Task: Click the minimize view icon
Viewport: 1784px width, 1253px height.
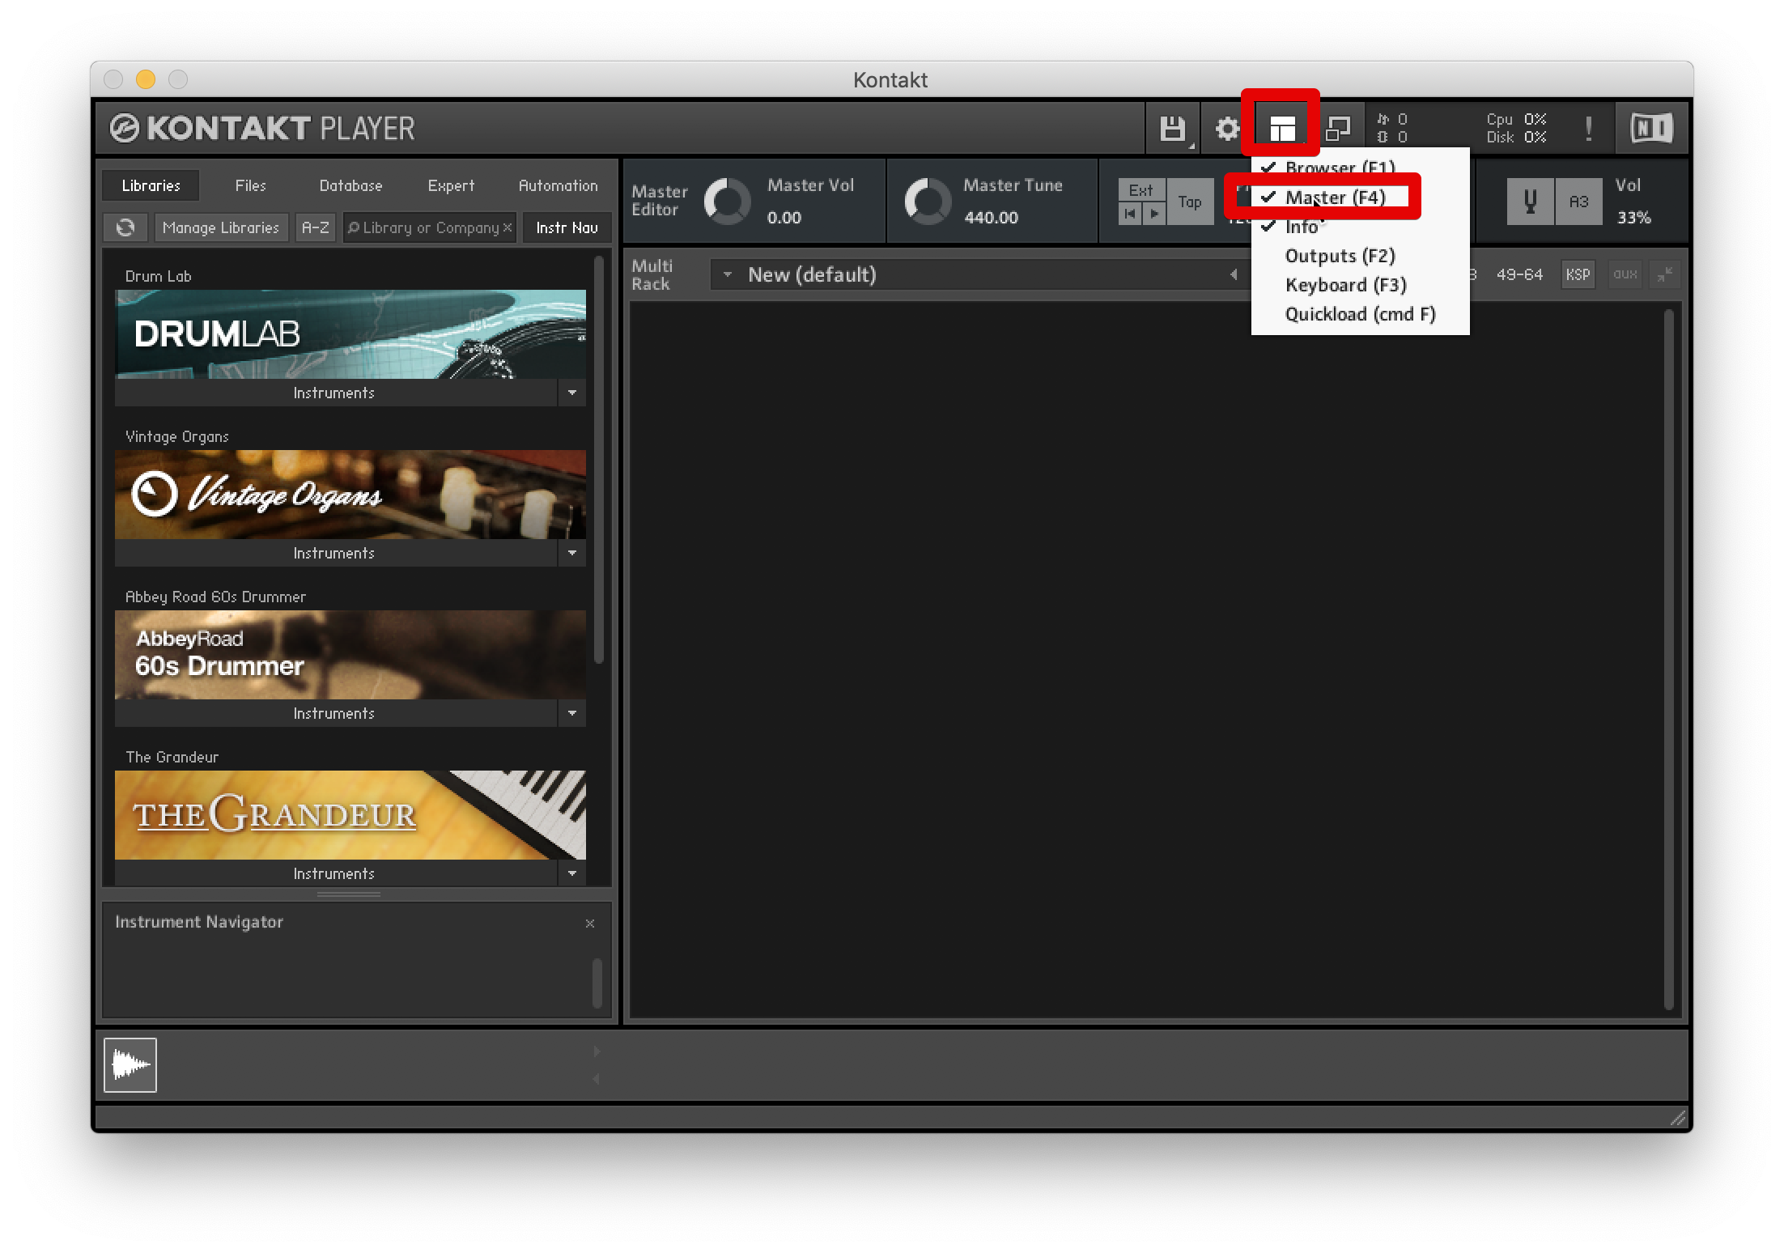Action: pyautogui.click(x=1338, y=128)
